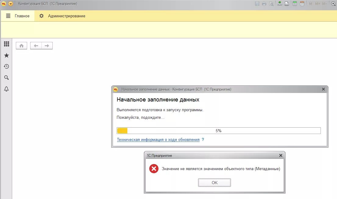Image resolution: width=337 pixels, height=199 pixels.
Task: Open the Calculator icon in top toolbar
Action: pyautogui.click(x=295, y=4)
